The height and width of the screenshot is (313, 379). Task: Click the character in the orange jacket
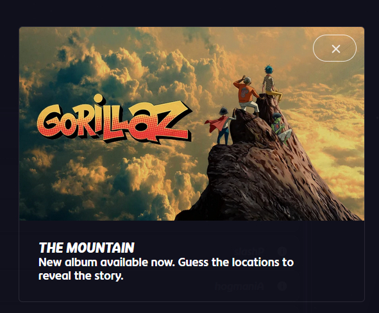[x=246, y=96]
